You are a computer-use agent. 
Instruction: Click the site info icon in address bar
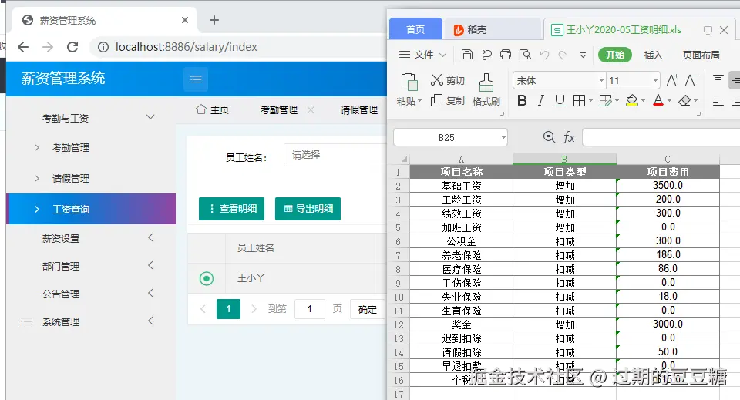[x=103, y=47]
